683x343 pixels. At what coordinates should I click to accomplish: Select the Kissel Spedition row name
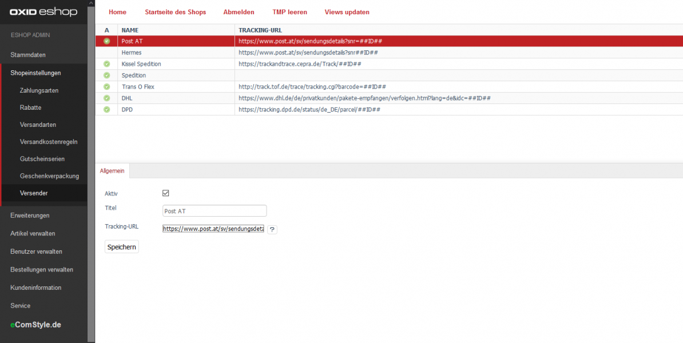[141, 64]
